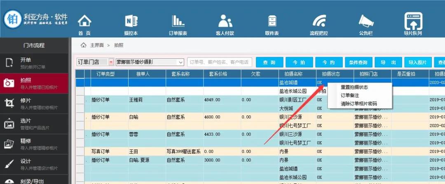This screenshot has width=445, height=184.
Task: Focus the 订单号、客户姓名、客户电话 search field
Action: tap(220, 62)
